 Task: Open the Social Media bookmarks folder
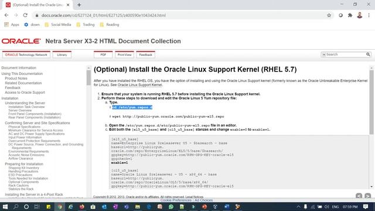click(x=58, y=25)
